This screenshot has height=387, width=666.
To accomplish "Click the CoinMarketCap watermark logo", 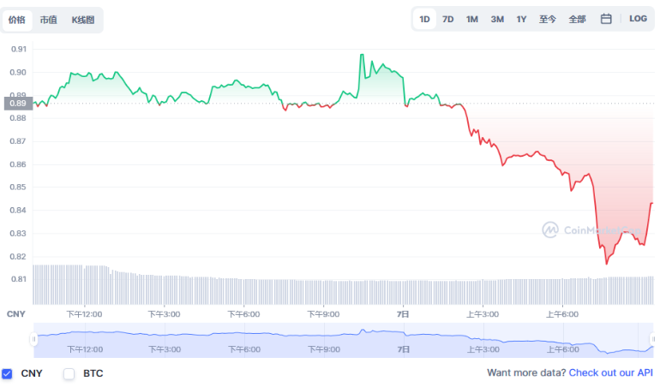I will click(550, 229).
